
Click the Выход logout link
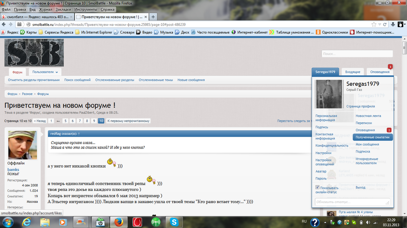[x=361, y=187]
